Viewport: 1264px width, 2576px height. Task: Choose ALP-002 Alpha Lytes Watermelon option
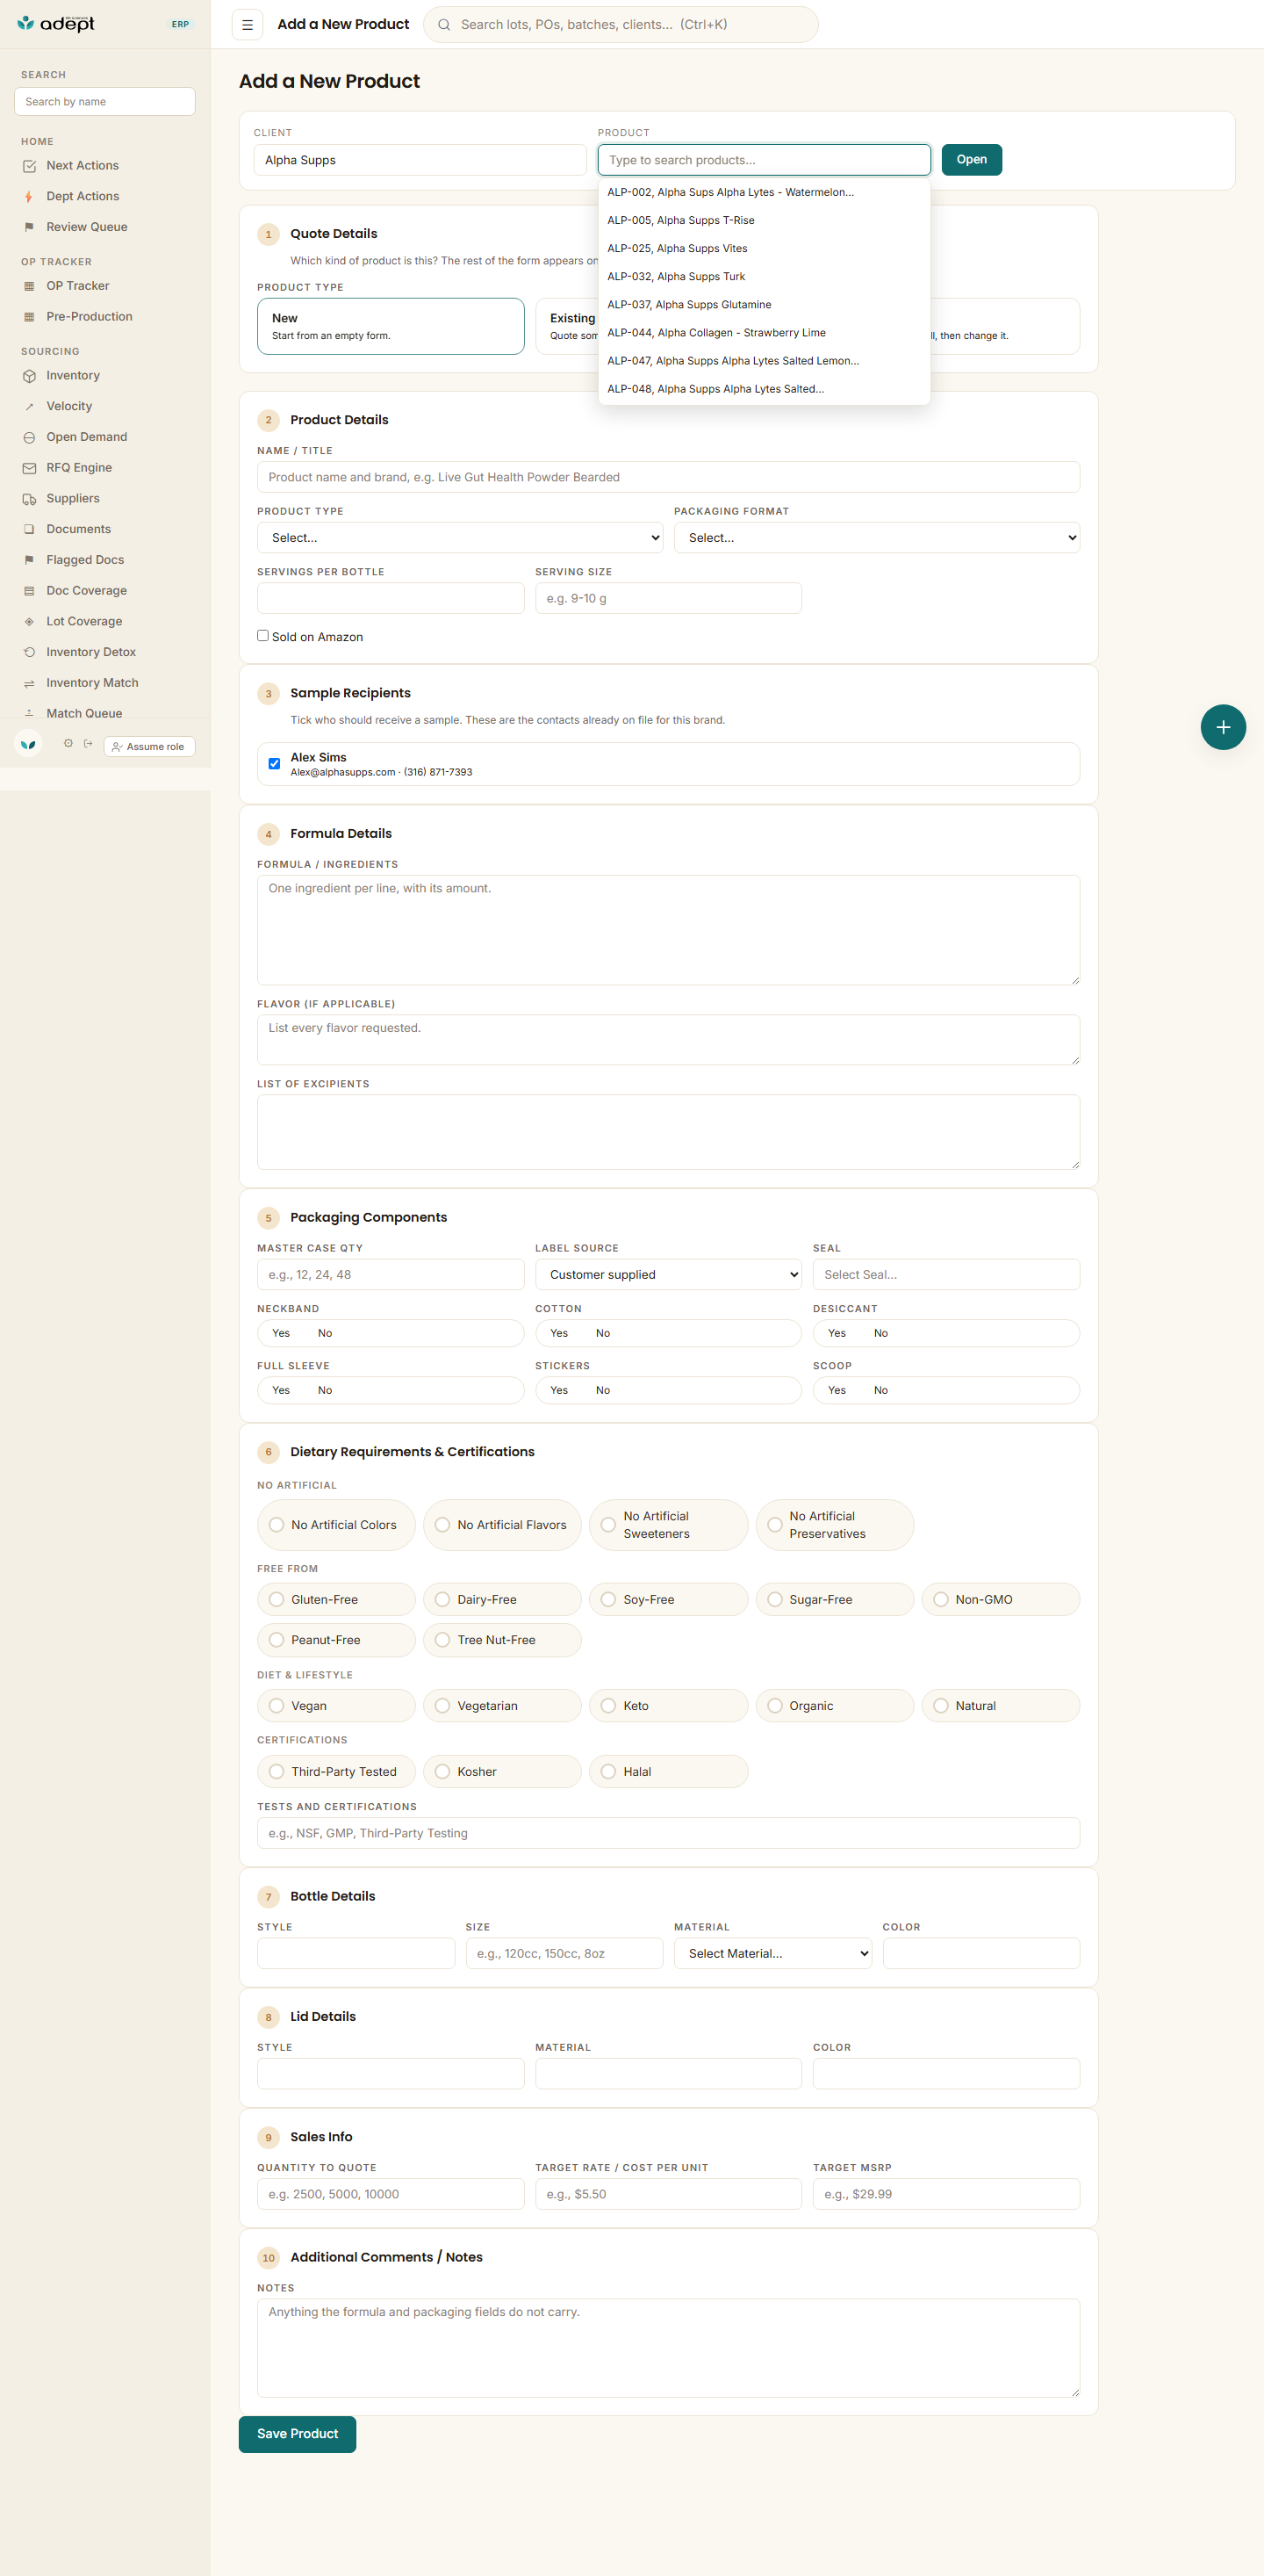(x=765, y=192)
